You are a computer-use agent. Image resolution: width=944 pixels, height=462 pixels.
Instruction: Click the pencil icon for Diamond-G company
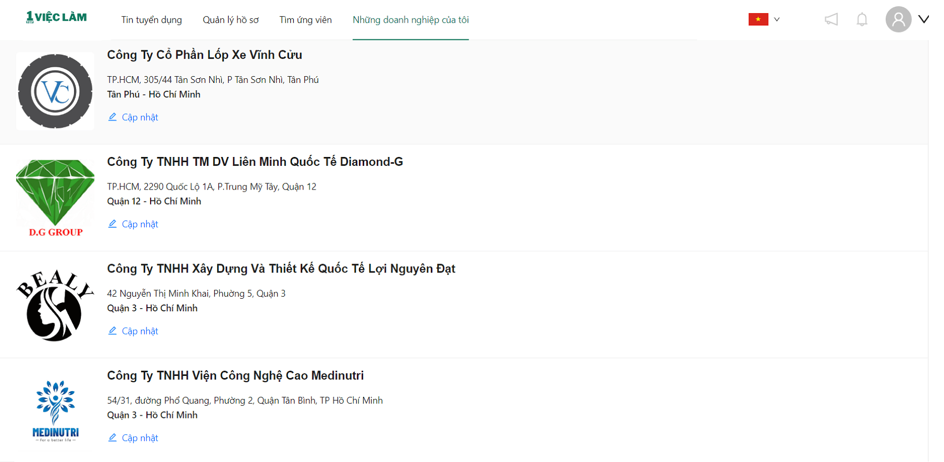pyautogui.click(x=112, y=224)
